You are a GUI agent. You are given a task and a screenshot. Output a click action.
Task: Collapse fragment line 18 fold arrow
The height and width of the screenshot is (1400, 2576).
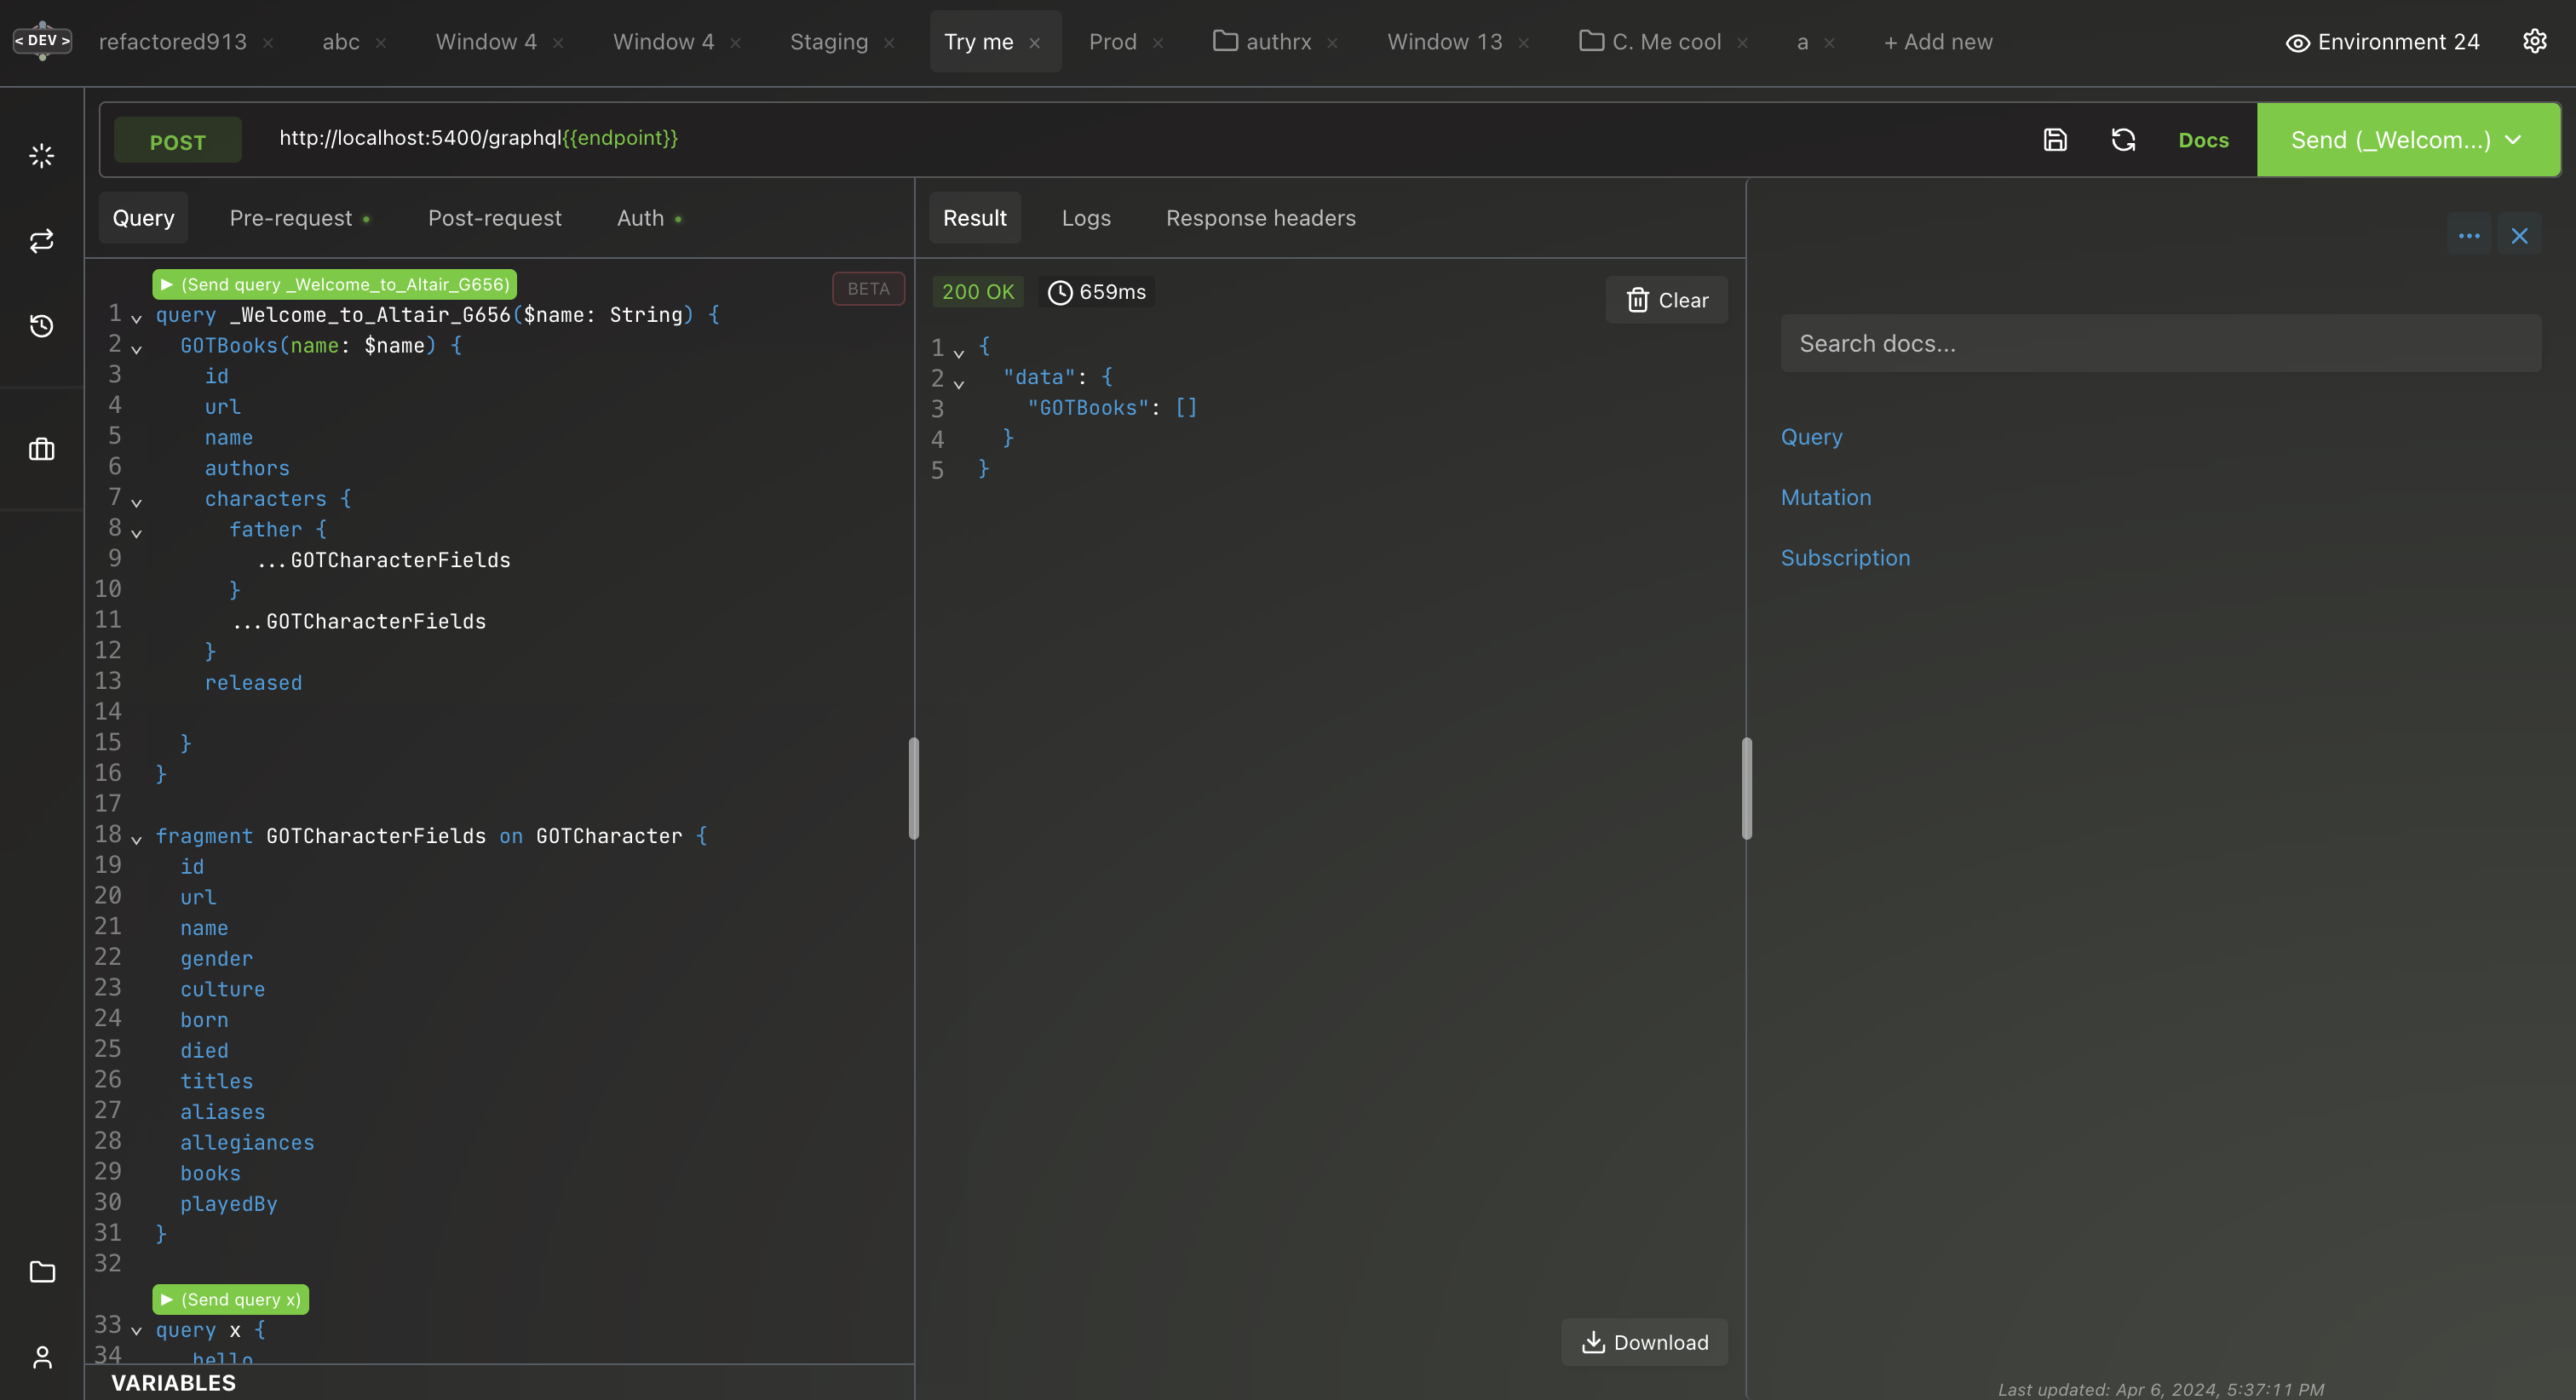[x=137, y=839]
